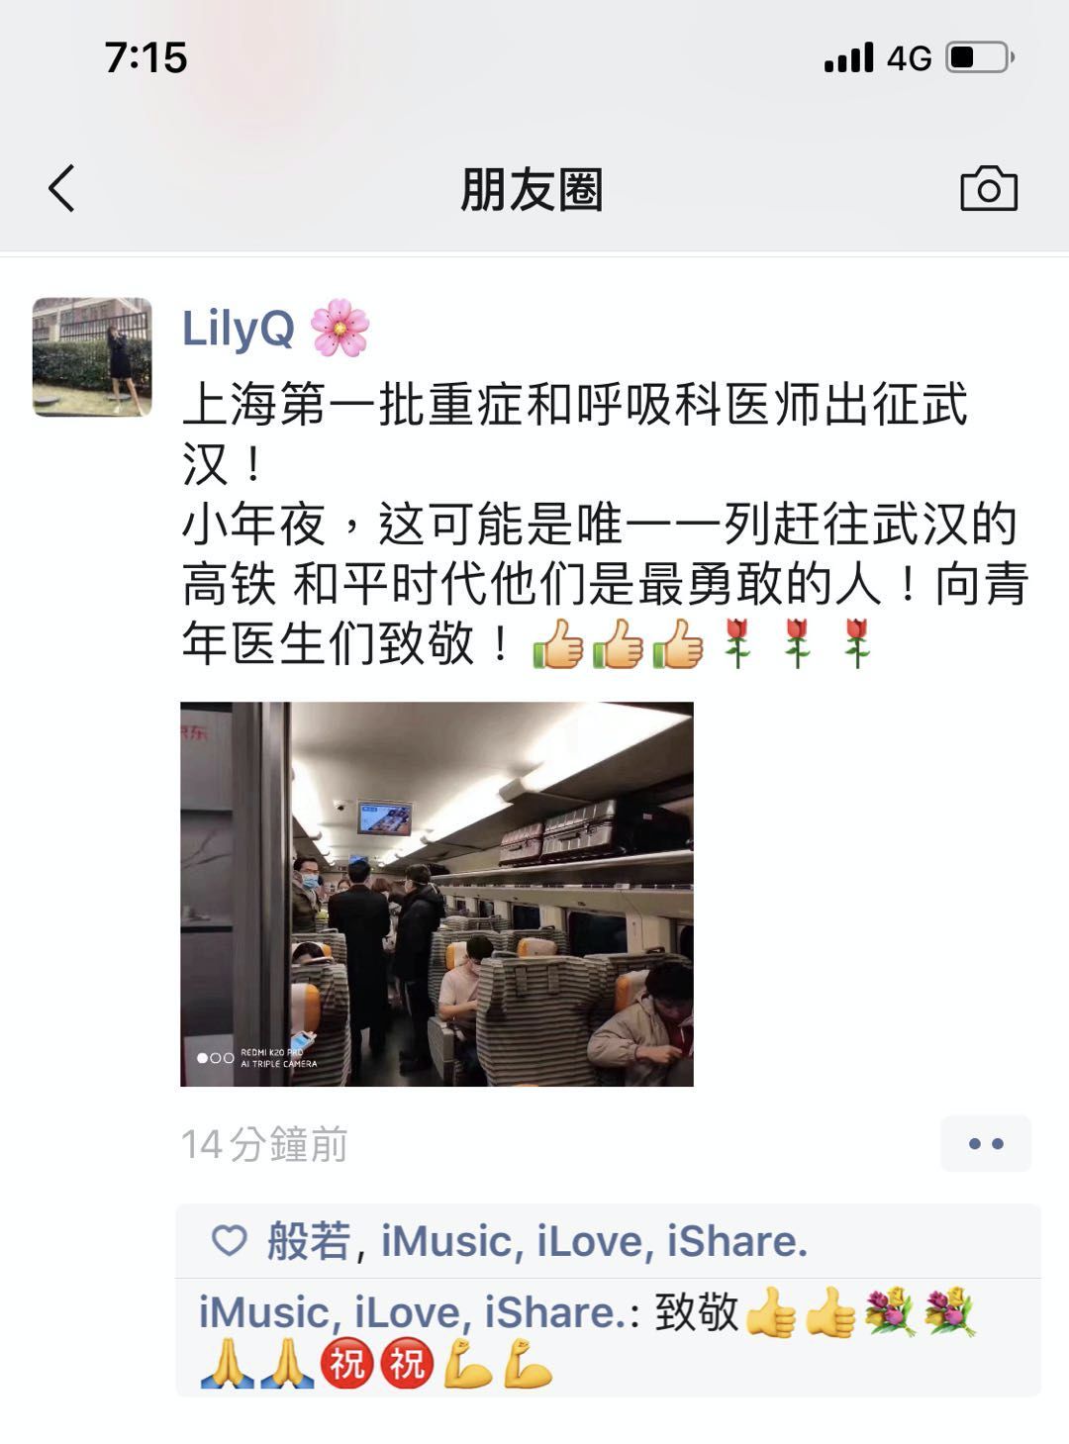Tap the thumbs-up emojis in the post
The width and height of the screenshot is (1069, 1444).
pyautogui.click(x=619, y=643)
